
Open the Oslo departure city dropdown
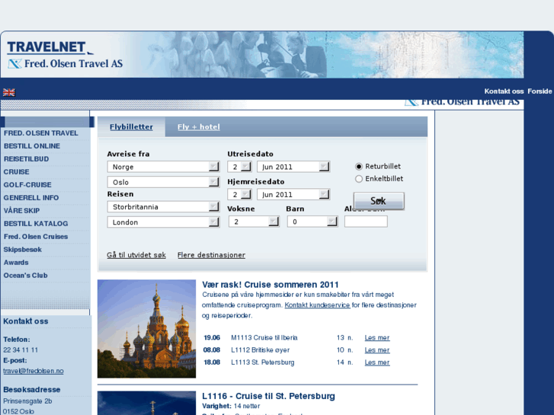coord(163,182)
